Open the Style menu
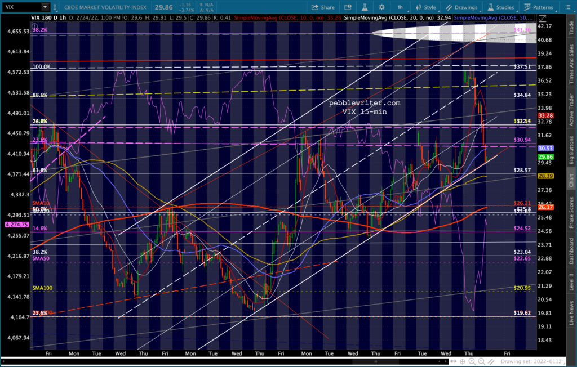Image resolution: width=577 pixels, height=367 pixels. pos(425,7)
